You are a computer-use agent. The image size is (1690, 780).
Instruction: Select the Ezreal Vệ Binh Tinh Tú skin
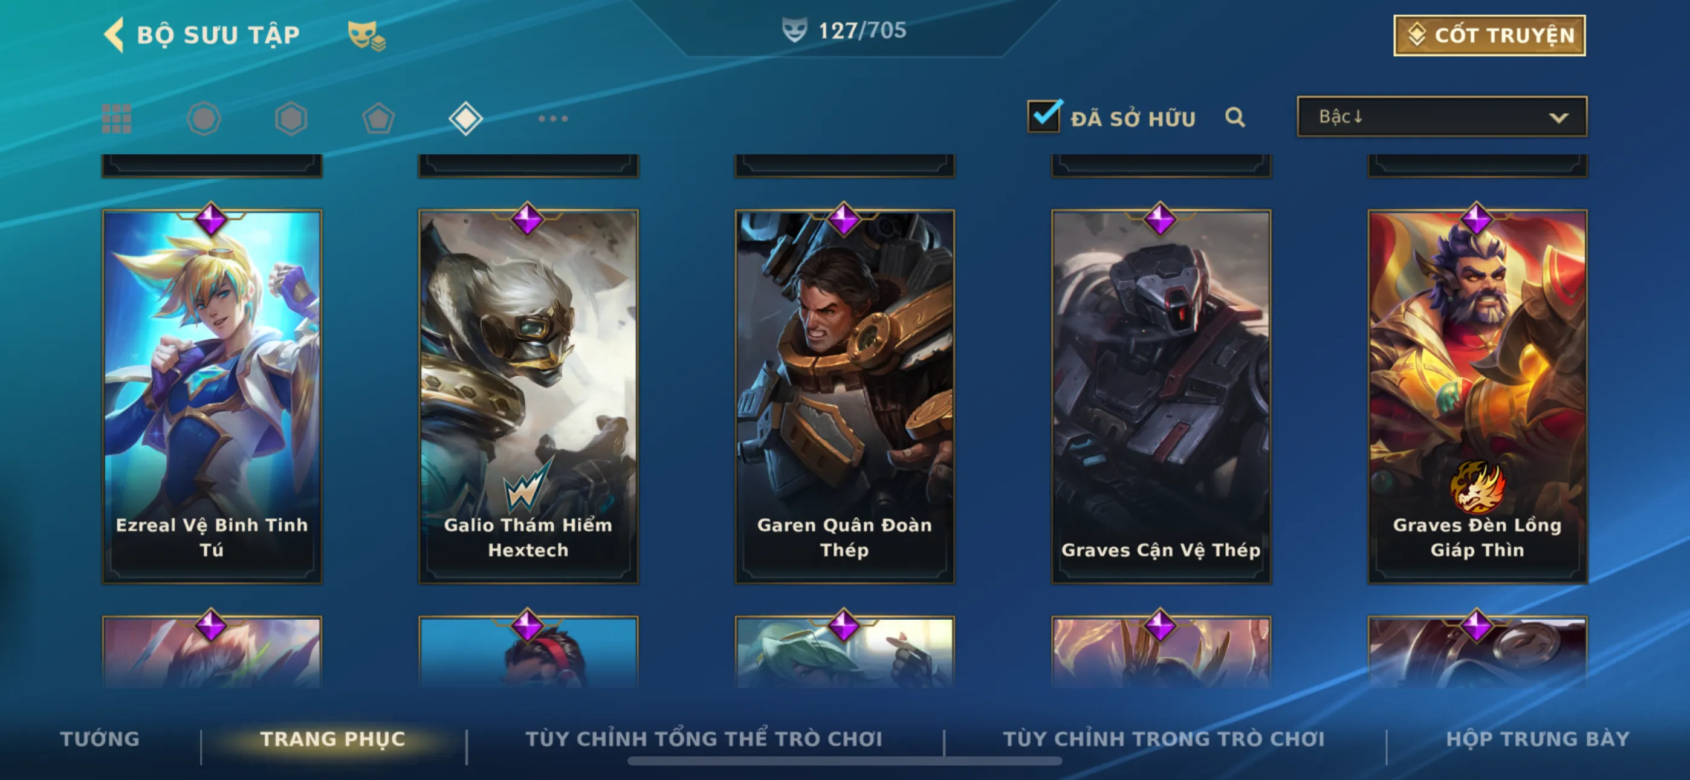212,397
